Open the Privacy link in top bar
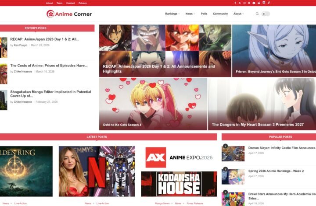 (x=83, y=3)
